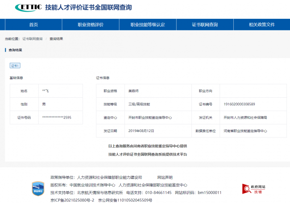Screen dimensions: 290x203
Task: Click the issue date 2019年08月12日
Action: point(141,131)
